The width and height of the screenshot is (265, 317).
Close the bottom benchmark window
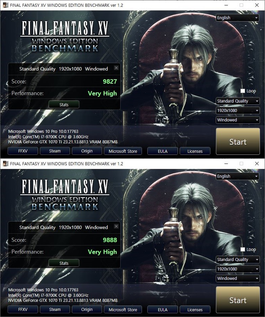point(257,164)
